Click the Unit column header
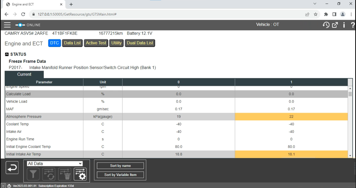 click(103, 82)
